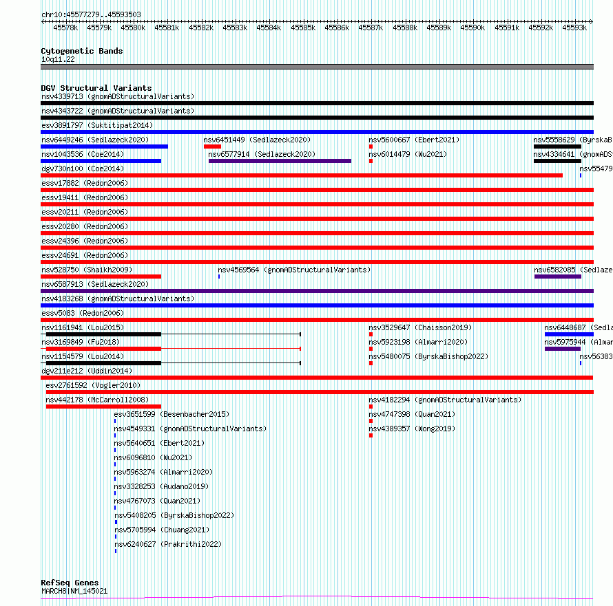The image size is (613, 606).
Task: Click the red bar of nsv3169849 (Fu2018)
Action: click(103, 349)
